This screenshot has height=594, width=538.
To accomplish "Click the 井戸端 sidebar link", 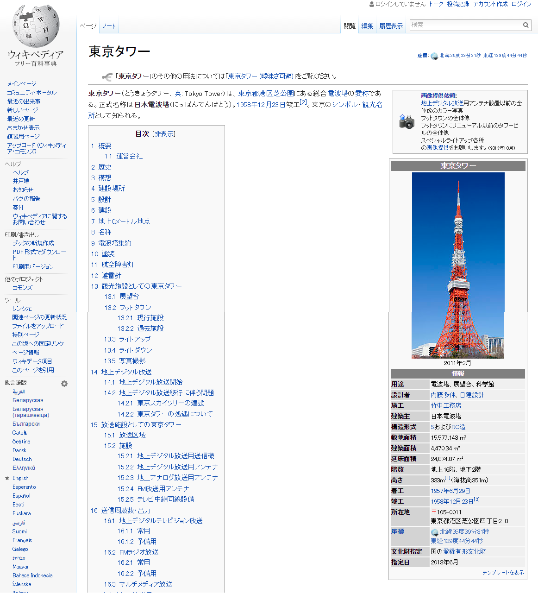I will click(21, 181).
